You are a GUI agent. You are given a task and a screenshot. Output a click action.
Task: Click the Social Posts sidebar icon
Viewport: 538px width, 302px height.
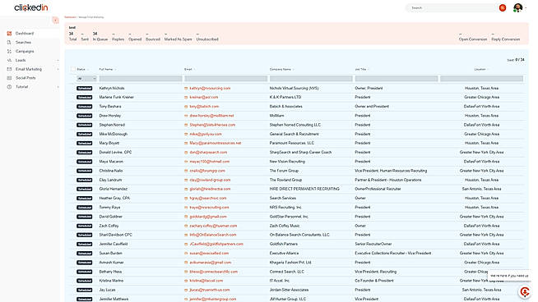pos(9,78)
